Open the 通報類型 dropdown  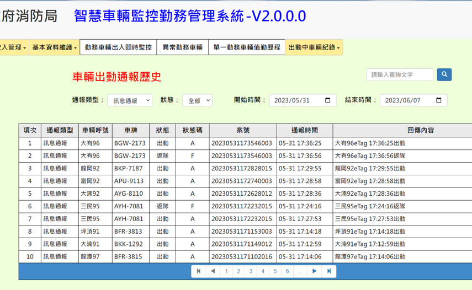click(129, 101)
